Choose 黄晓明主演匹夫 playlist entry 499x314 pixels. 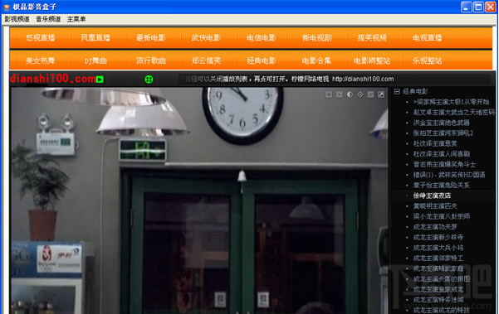click(x=435, y=206)
